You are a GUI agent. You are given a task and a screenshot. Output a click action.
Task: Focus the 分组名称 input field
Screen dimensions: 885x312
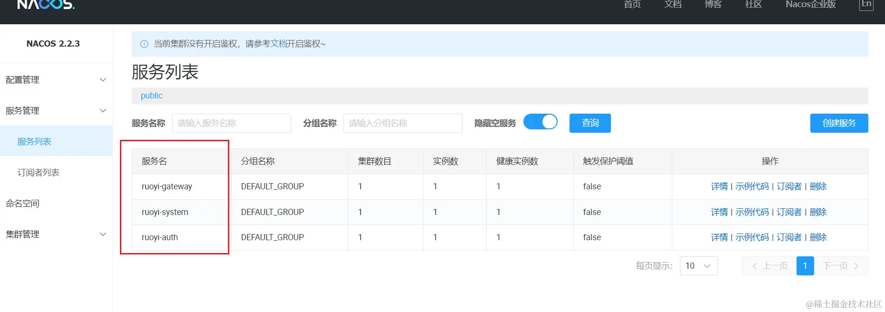point(403,123)
